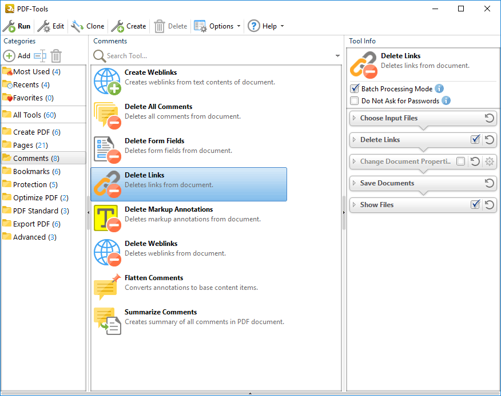Select the Recents category
This screenshot has height=396, width=501.
click(43, 85)
